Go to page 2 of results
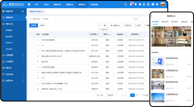194x107 pixels. point(137,95)
